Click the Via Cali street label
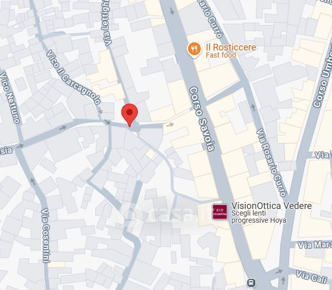The image size is (332, 290). 312,277
